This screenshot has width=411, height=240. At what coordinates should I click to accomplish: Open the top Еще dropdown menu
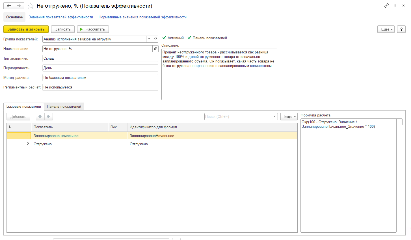pyautogui.click(x=386, y=29)
